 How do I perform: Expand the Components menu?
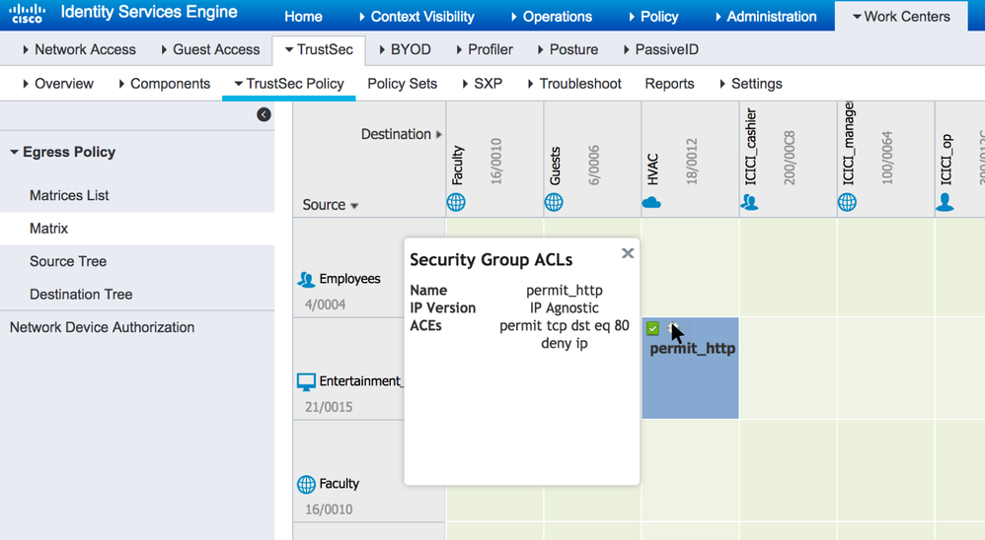coord(165,84)
